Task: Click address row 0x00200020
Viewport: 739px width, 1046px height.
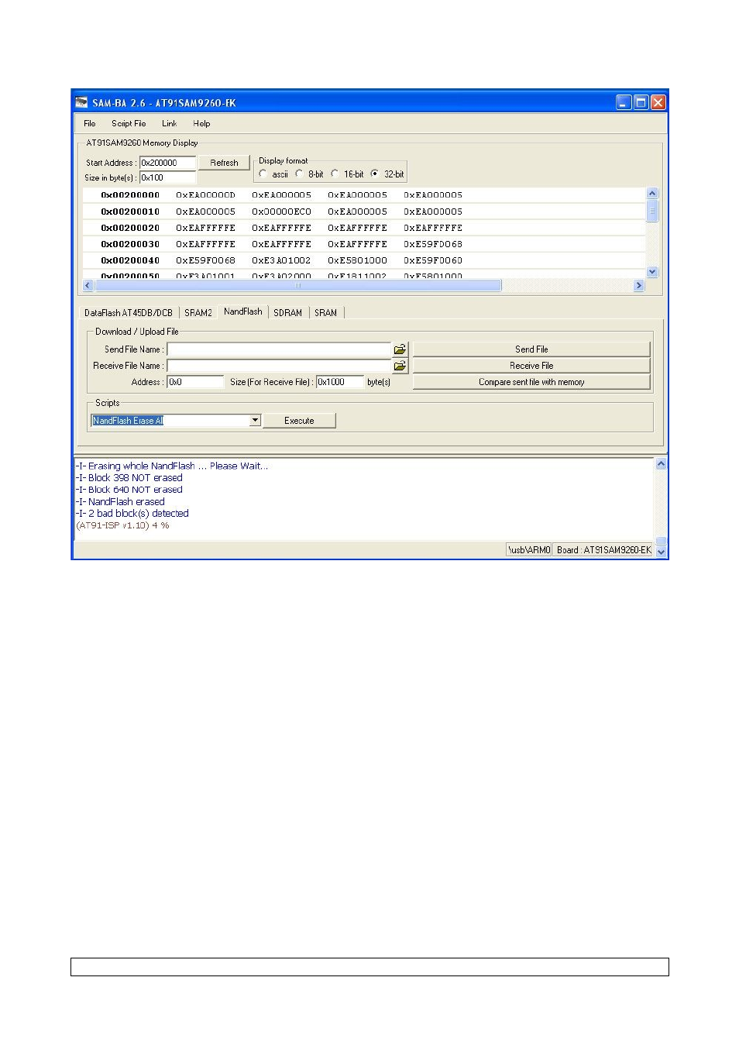Action: pyautogui.click(x=364, y=228)
